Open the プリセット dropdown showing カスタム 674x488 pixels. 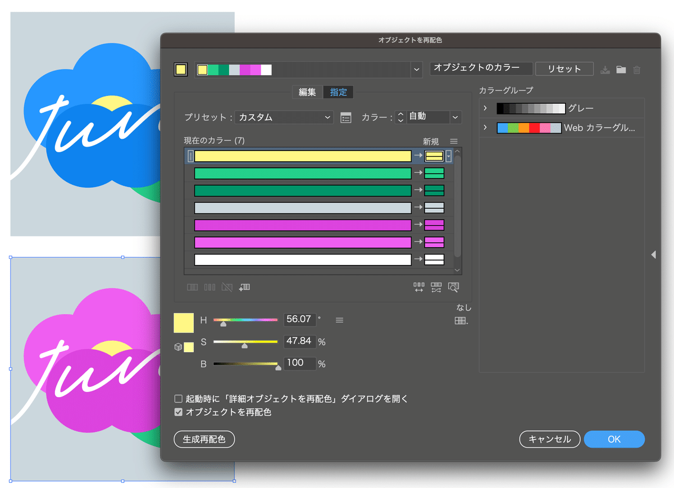pyautogui.click(x=284, y=117)
